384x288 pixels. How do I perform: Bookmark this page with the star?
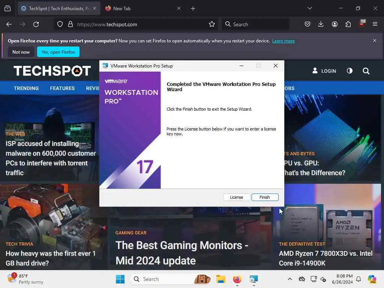coord(212,24)
